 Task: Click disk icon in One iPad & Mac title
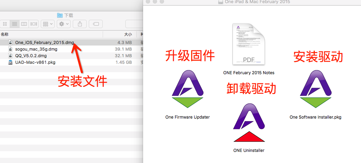pos(221,2)
